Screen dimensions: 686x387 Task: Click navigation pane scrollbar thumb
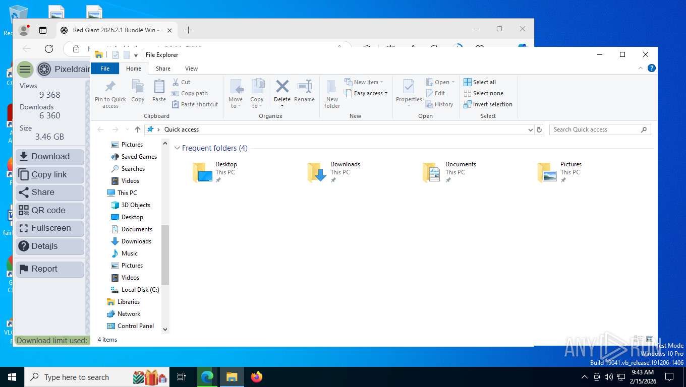click(x=165, y=255)
